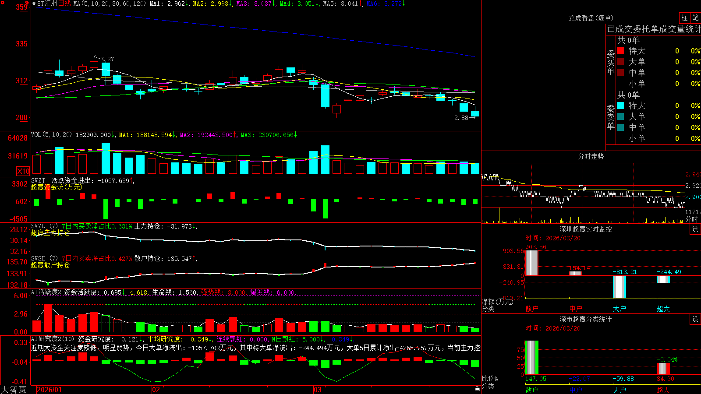Click the 强势线: 3.000 label
Screen dimensions: 701x394
(223, 292)
